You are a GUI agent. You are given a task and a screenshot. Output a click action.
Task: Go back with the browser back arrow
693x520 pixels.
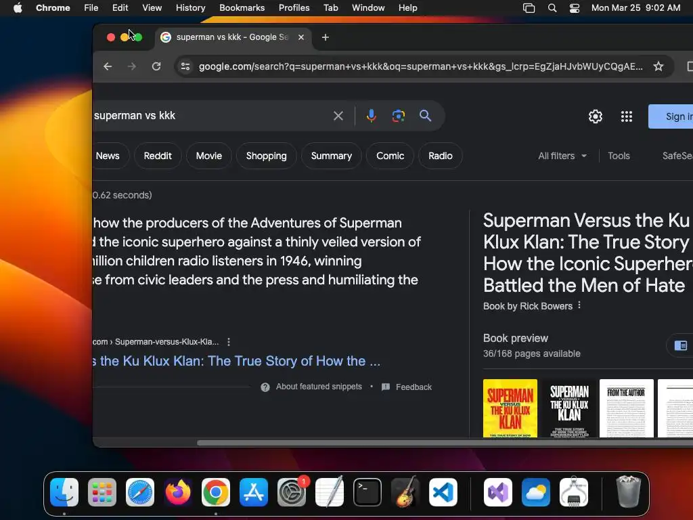(108, 66)
